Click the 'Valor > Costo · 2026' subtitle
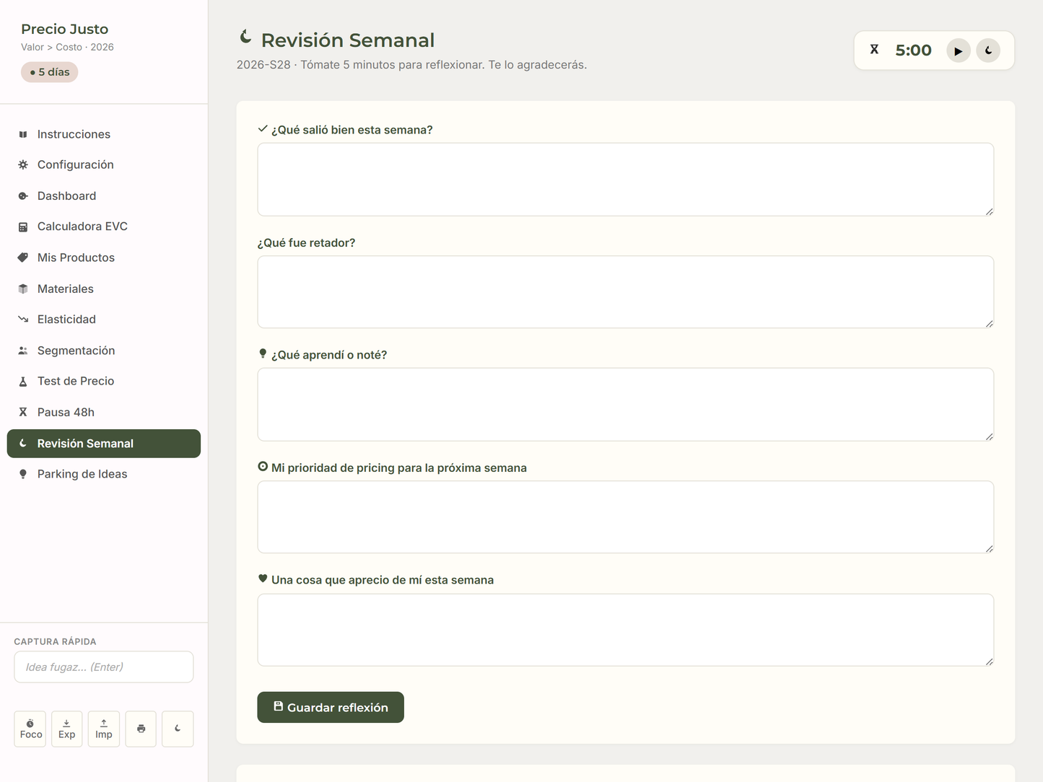Image resolution: width=1043 pixels, height=782 pixels. (x=67, y=47)
